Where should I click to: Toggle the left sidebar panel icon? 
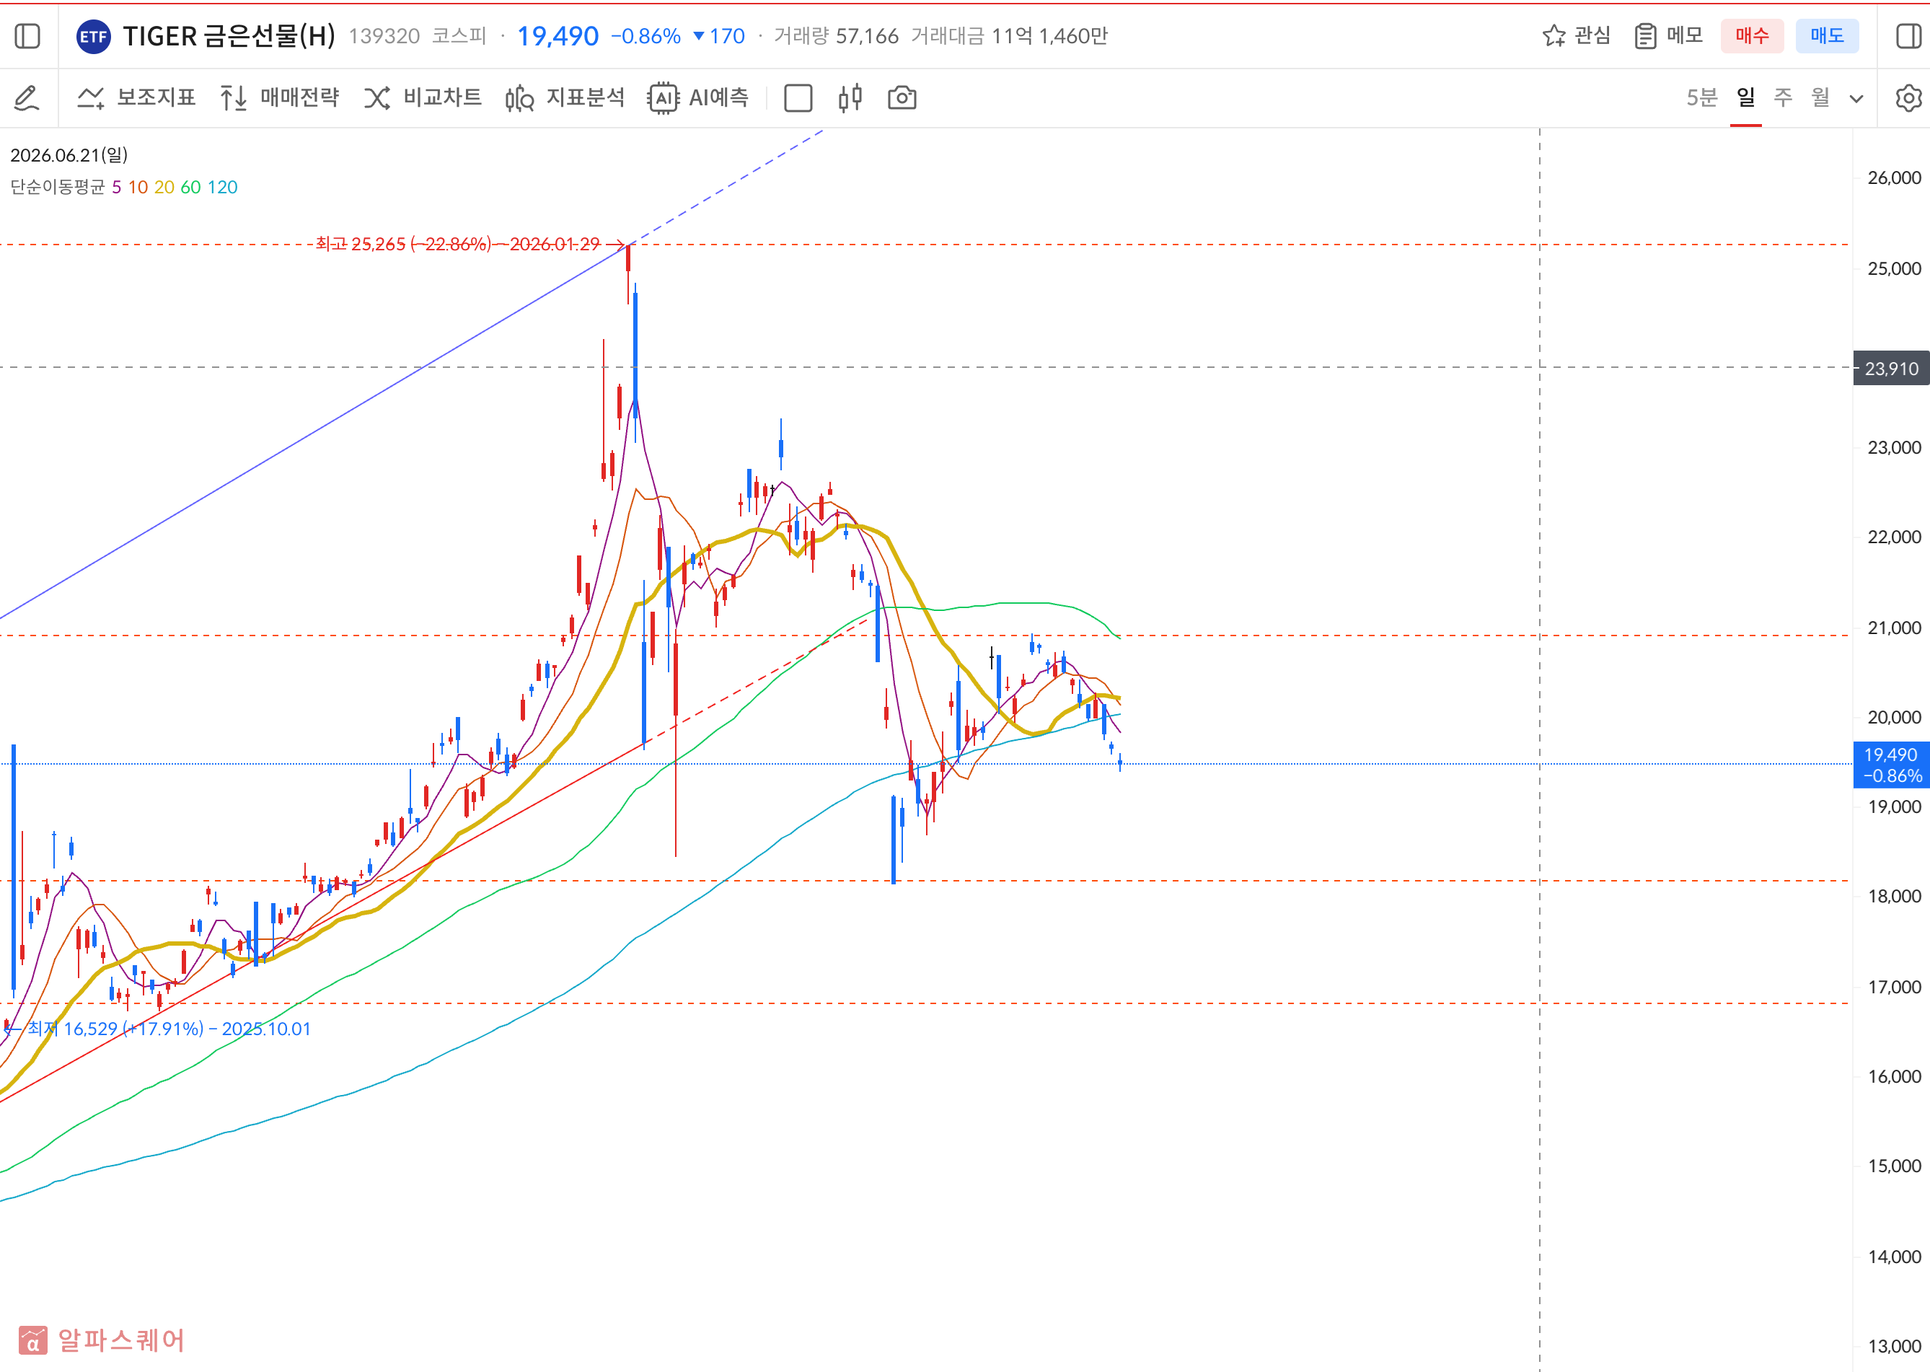point(28,36)
